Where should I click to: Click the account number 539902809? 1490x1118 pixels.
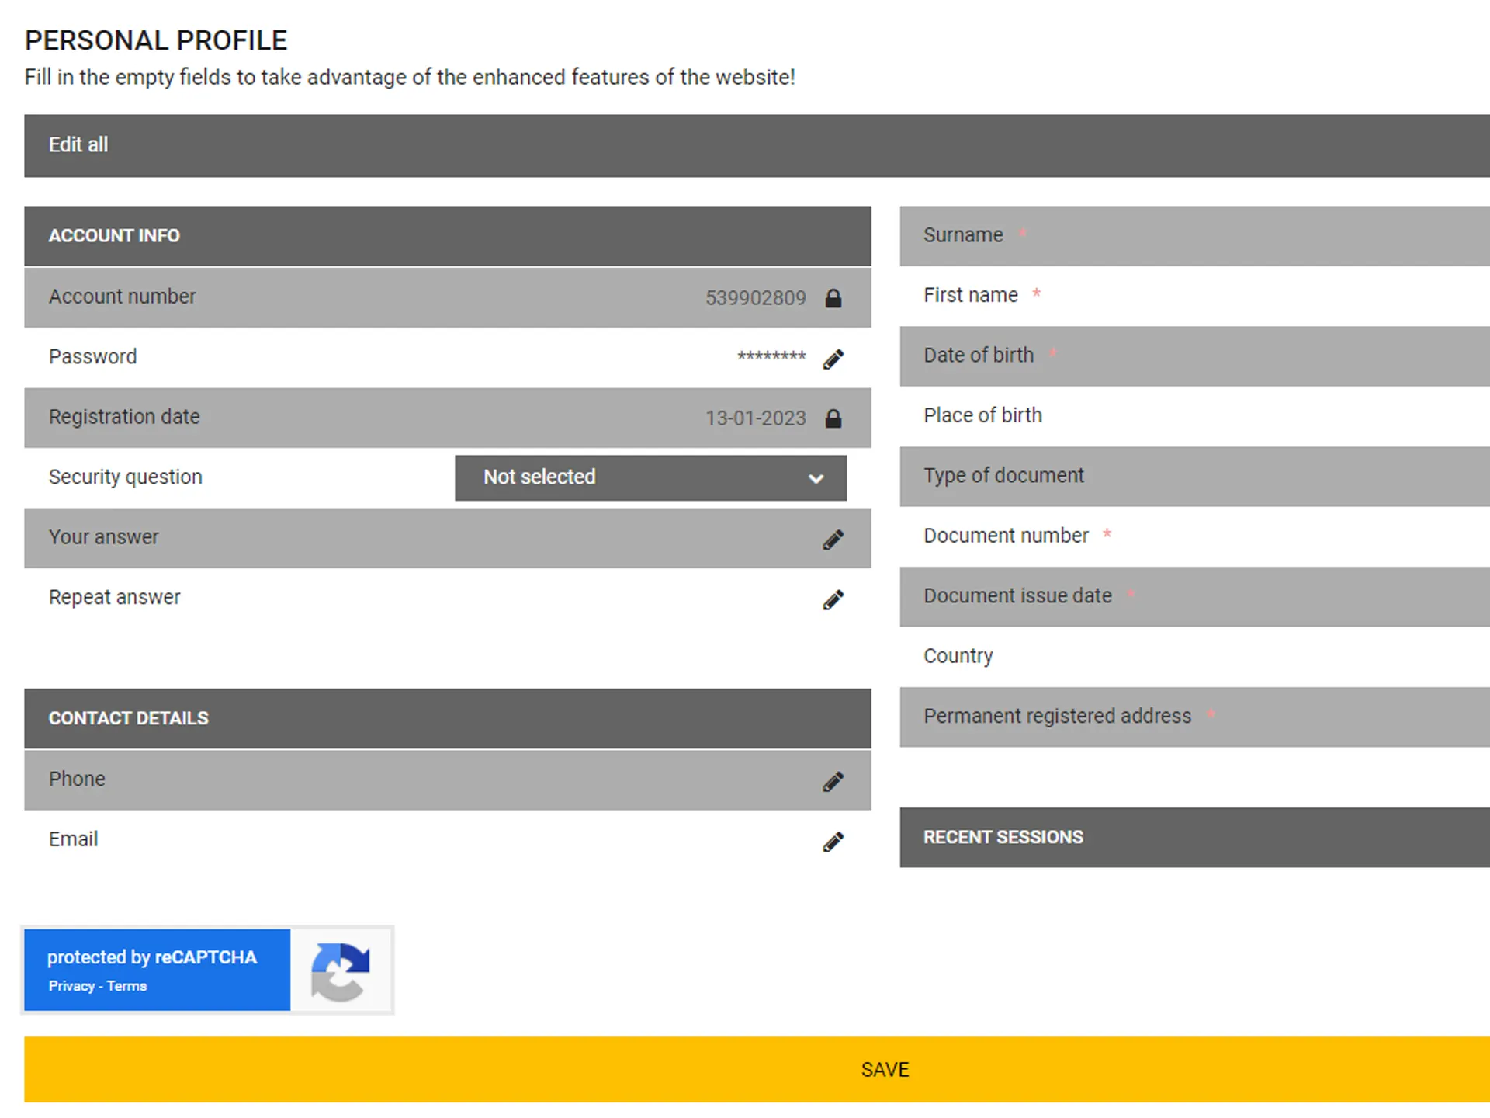(756, 298)
